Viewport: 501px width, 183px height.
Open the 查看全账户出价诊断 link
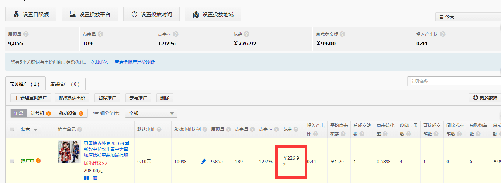point(135,62)
